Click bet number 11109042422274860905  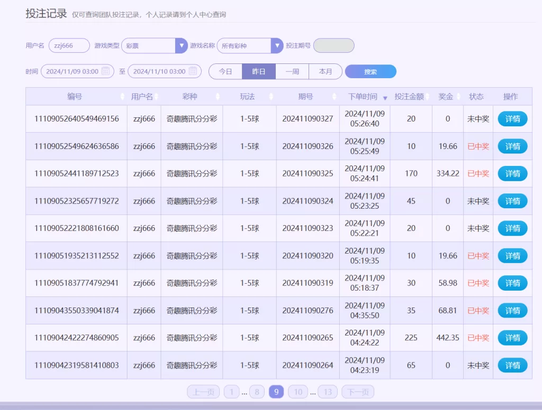(76, 338)
